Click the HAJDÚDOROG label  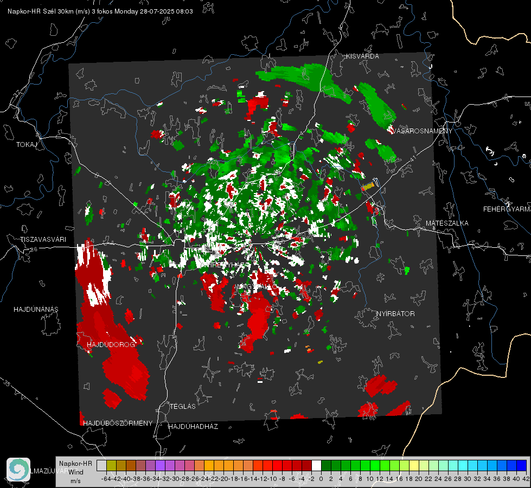(111, 344)
